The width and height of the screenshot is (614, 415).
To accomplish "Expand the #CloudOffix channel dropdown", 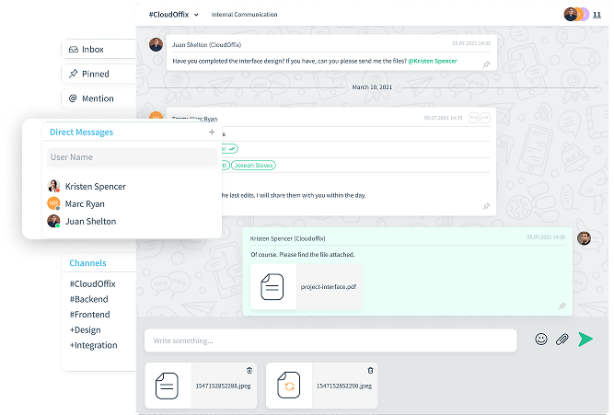I will coord(196,15).
